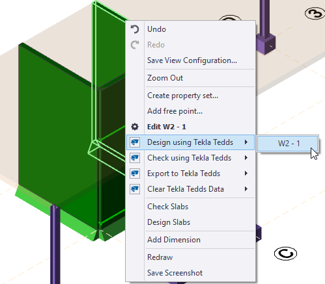Image resolution: width=325 pixels, height=284 pixels.
Task: Expand Clear Tekla Tedds Data submenu arrow
Action: [246, 189]
